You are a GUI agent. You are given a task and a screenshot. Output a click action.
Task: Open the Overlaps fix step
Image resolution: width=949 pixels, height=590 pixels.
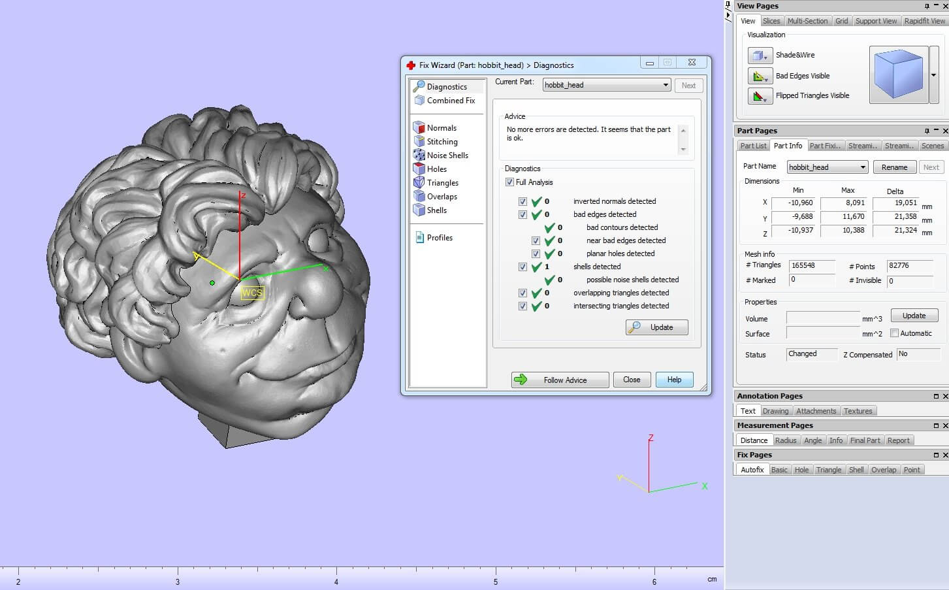point(442,197)
